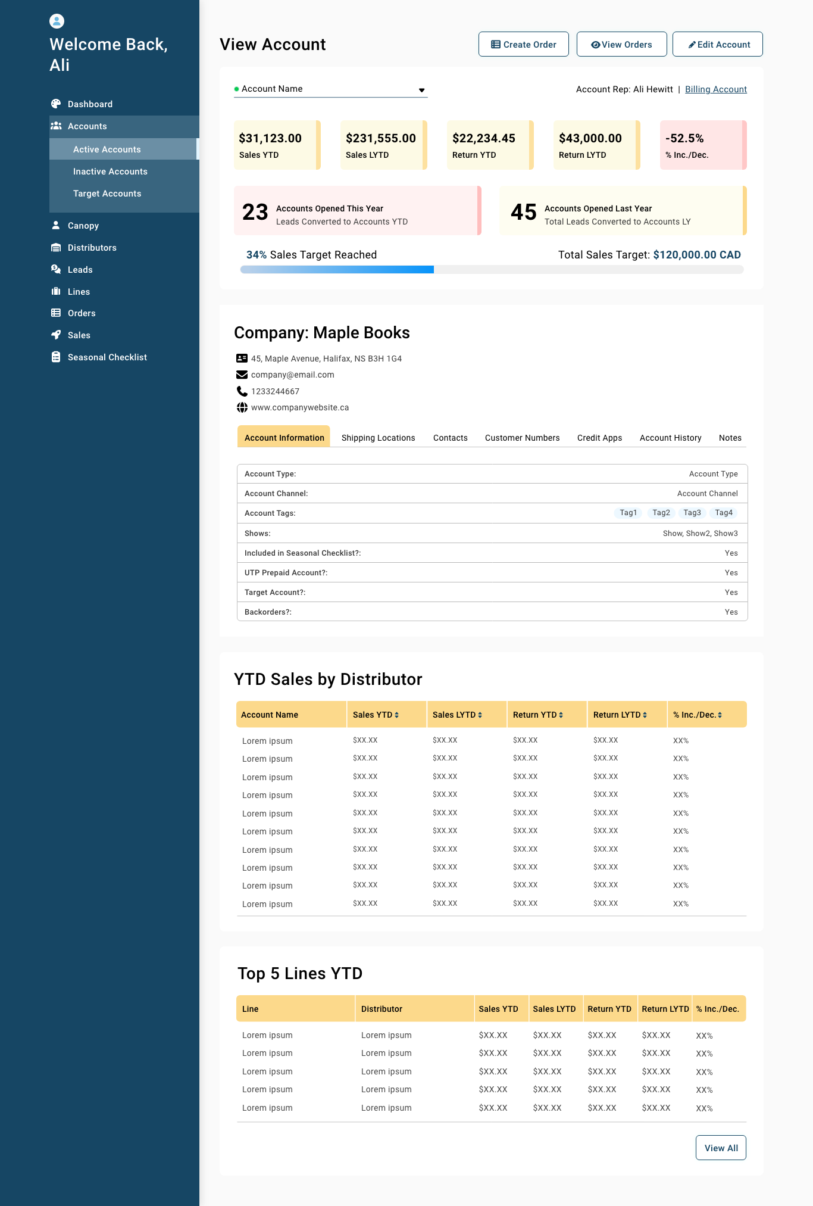Click the 23 Accounts Opened This Year card
This screenshot has width=813, height=1206.
click(358, 210)
